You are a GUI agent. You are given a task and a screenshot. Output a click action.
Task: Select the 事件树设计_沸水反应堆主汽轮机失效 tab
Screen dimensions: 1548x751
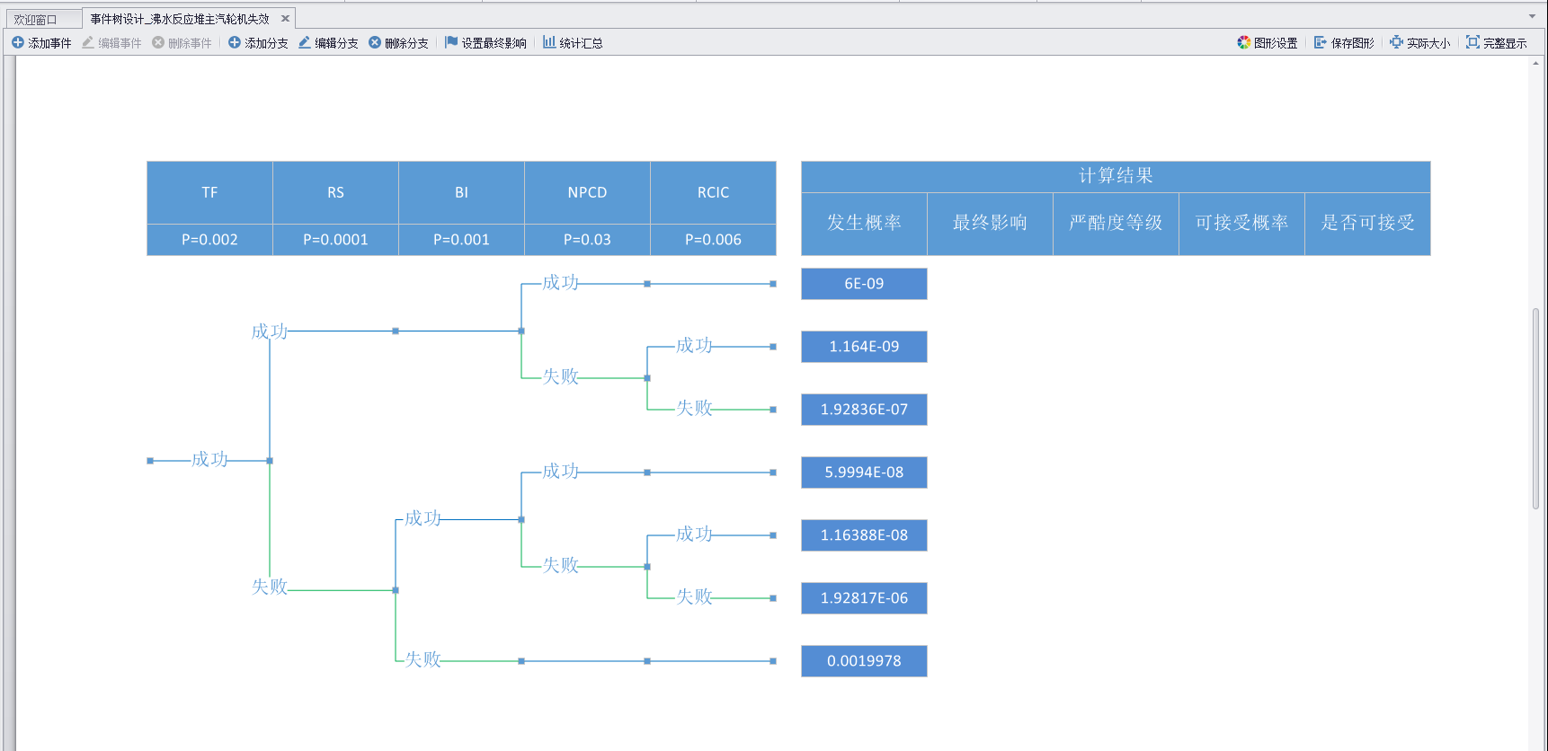pyautogui.click(x=180, y=19)
